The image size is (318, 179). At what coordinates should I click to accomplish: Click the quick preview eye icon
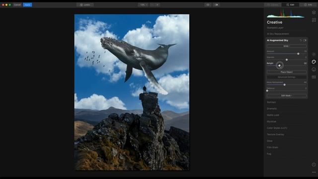tap(208, 4)
